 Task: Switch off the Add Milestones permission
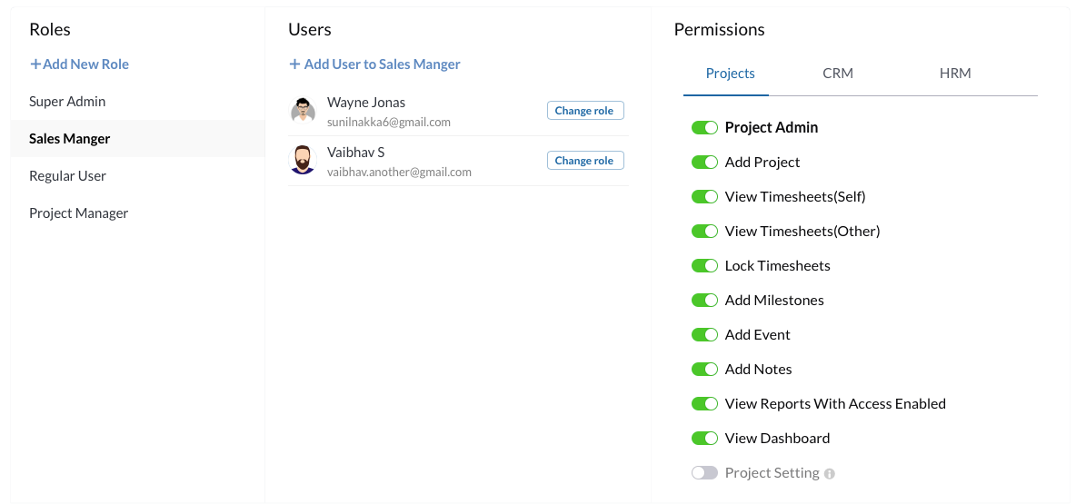[x=704, y=301]
